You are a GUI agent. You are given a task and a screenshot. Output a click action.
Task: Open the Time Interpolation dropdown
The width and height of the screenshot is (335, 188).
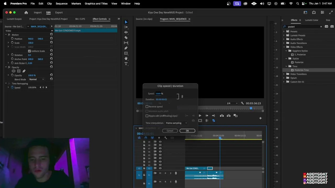pyautogui.click(x=177, y=123)
